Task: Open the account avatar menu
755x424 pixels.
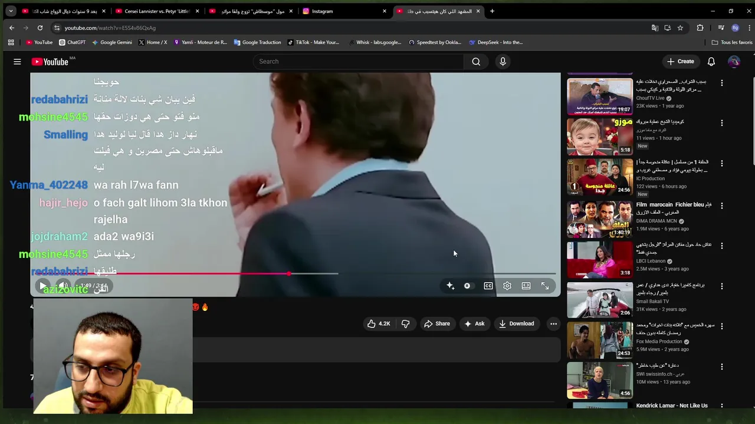Action: pyautogui.click(x=734, y=61)
